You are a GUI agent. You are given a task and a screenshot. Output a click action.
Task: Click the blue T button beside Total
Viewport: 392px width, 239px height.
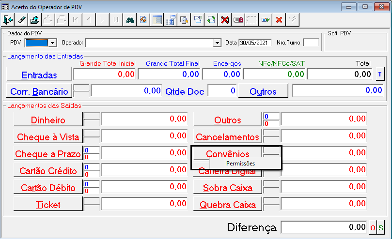(380, 75)
